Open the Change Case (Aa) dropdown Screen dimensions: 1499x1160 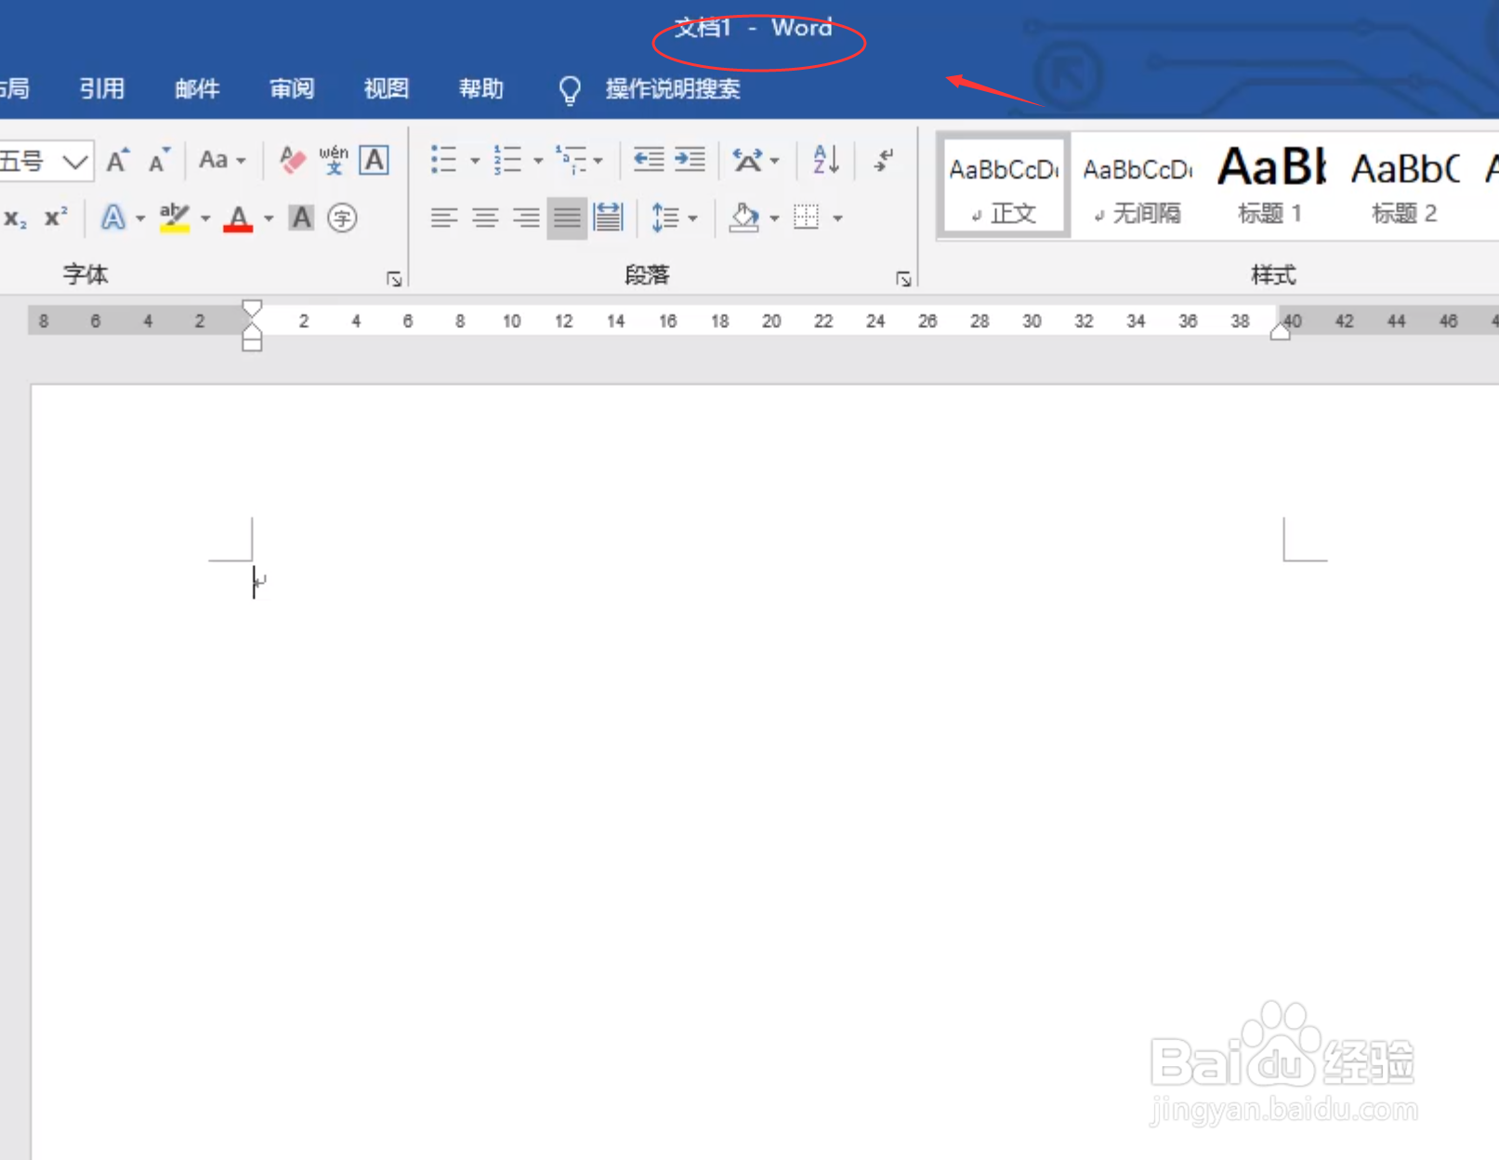222,161
